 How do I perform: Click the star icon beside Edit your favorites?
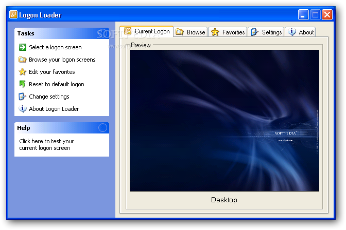click(x=23, y=72)
